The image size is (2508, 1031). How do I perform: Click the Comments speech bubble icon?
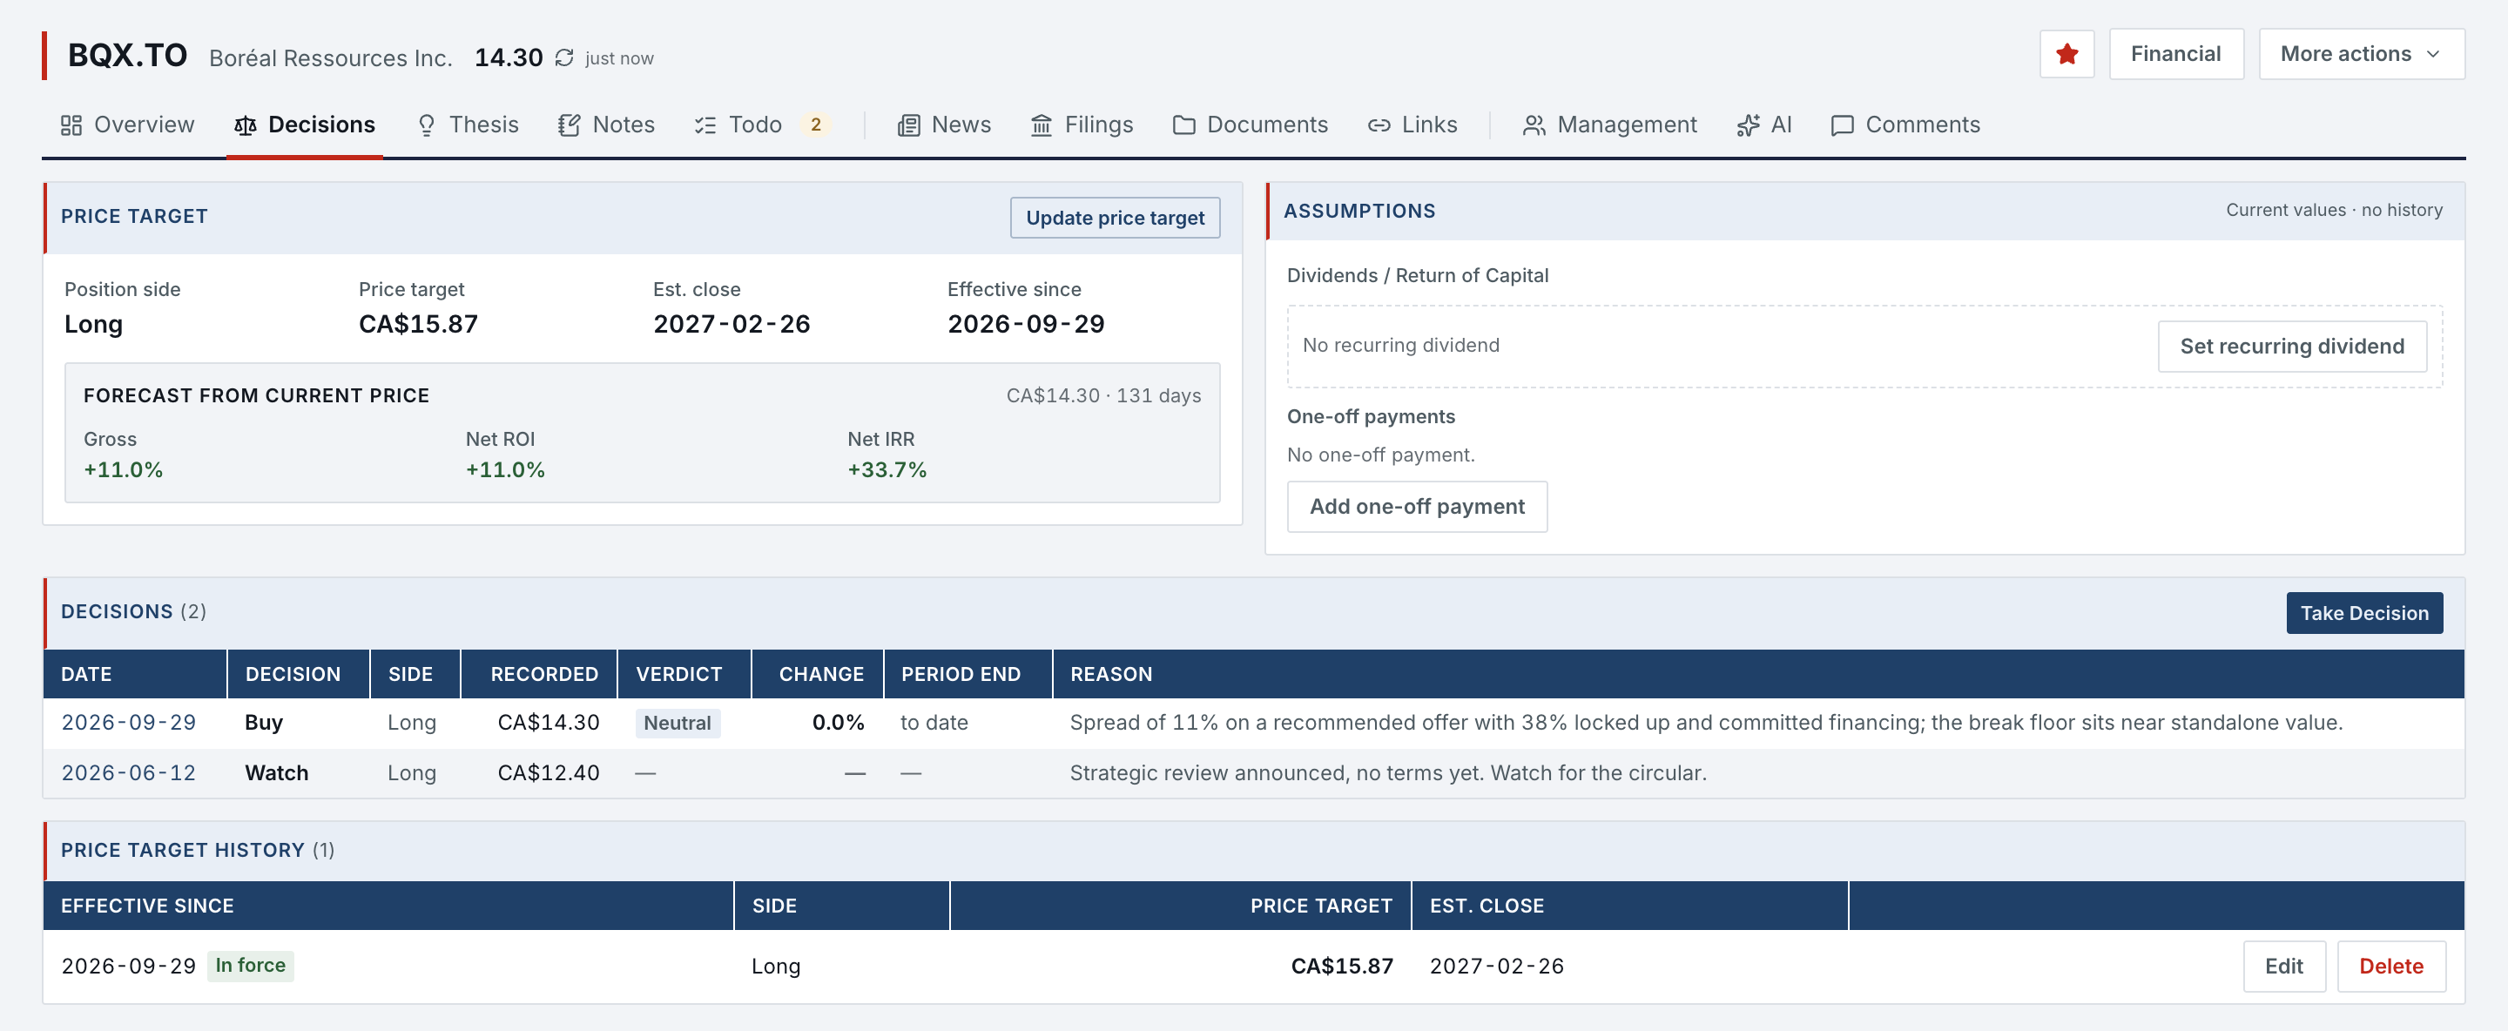1842,125
